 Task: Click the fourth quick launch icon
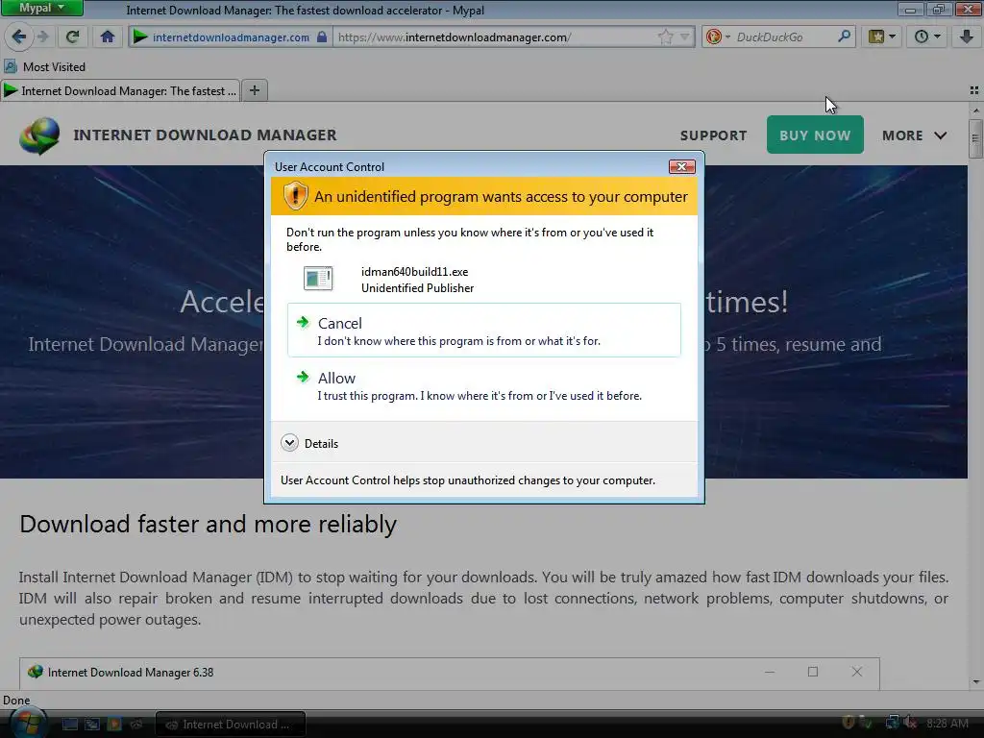click(136, 725)
